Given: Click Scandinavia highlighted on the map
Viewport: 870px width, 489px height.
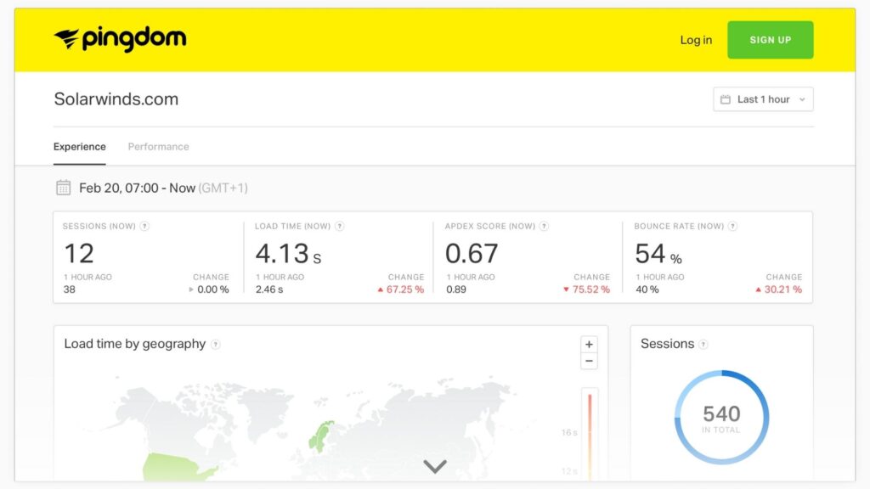Looking at the screenshot, I should click(x=320, y=437).
